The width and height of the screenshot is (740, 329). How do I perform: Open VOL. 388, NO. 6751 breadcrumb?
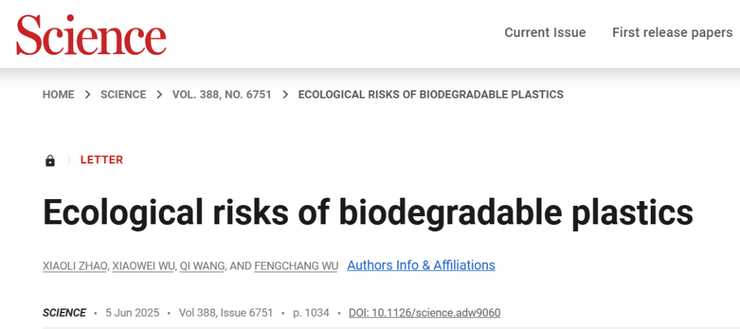click(x=222, y=95)
